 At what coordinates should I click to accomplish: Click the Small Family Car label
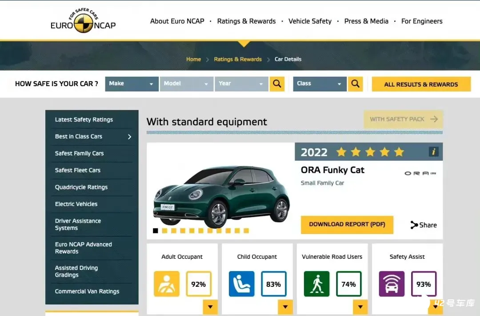point(322,183)
